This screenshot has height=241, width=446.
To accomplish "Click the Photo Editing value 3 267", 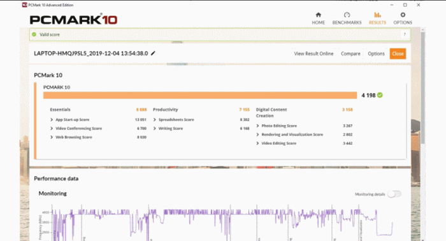I will [x=348, y=126].
